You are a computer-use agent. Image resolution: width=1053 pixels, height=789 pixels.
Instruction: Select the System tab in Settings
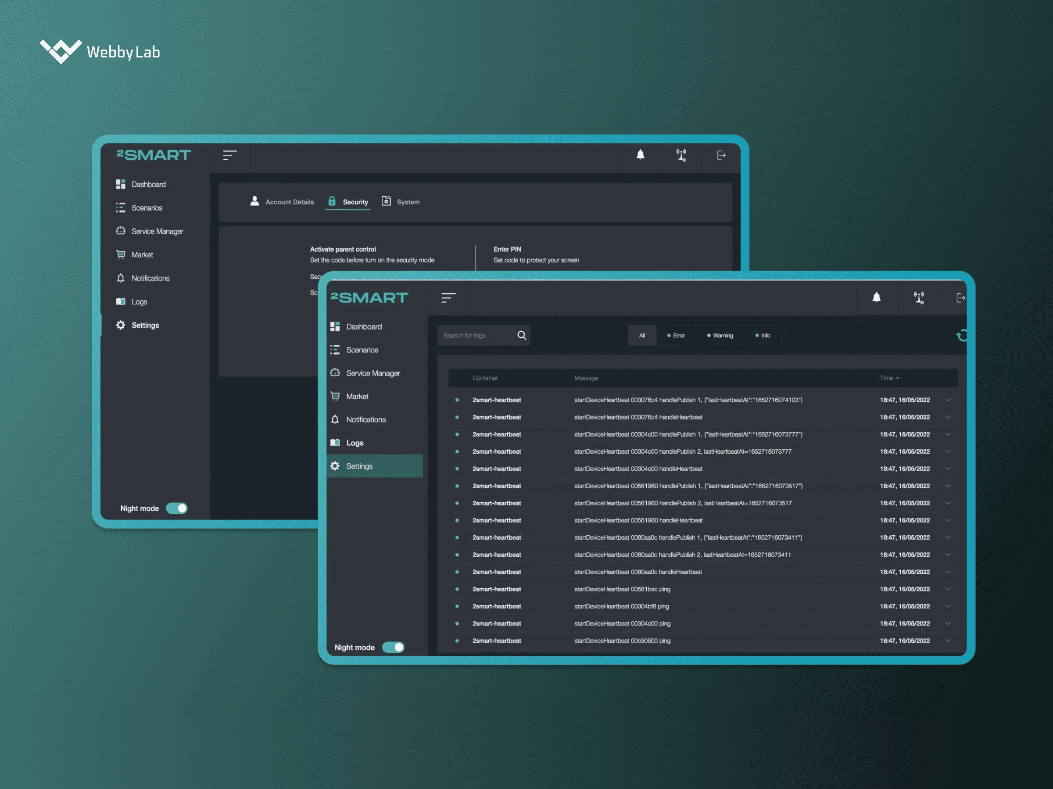tap(408, 201)
